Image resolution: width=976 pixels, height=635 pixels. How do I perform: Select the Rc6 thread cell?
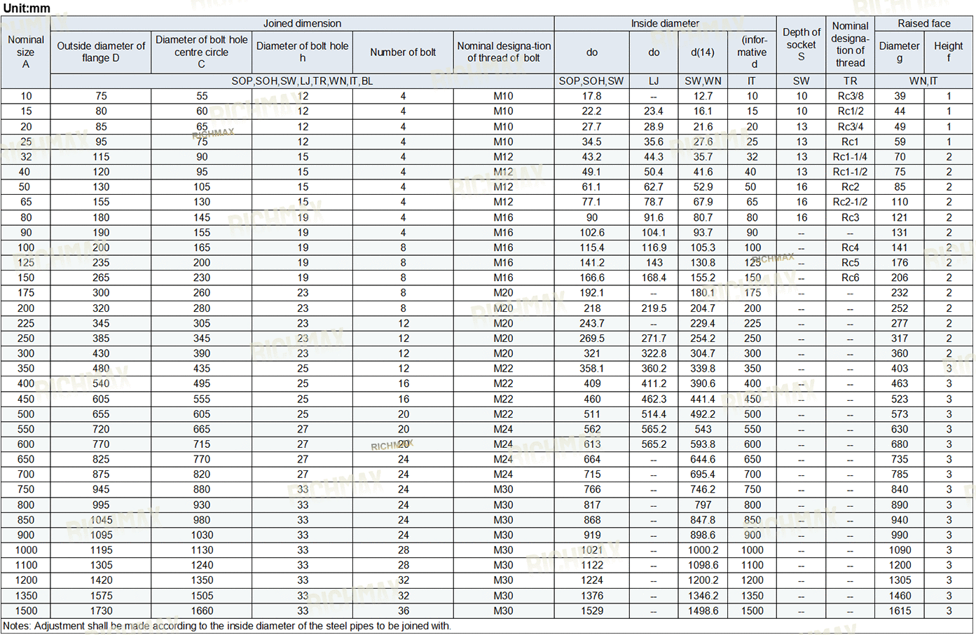(850, 278)
